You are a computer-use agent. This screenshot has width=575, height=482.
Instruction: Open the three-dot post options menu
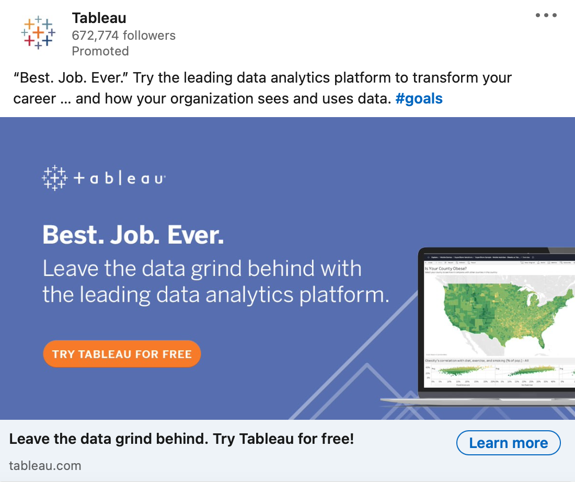pyautogui.click(x=546, y=15)
